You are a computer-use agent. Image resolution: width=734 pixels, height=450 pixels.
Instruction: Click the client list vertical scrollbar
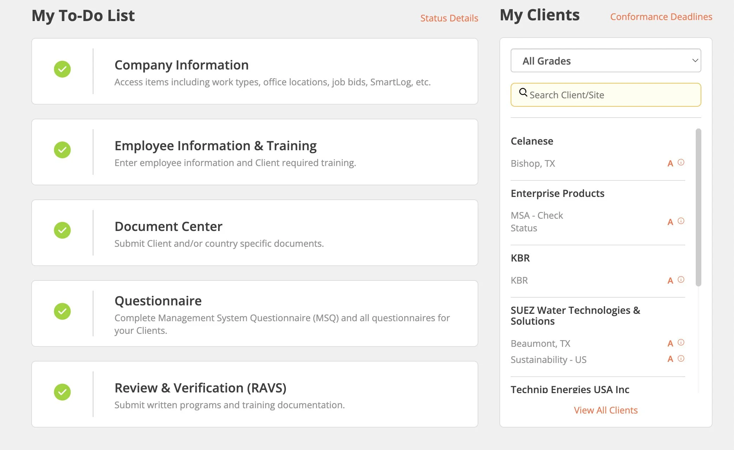tap(698, 207)
